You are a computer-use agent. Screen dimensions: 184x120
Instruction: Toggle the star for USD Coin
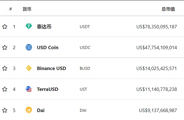tap(5, 48)
